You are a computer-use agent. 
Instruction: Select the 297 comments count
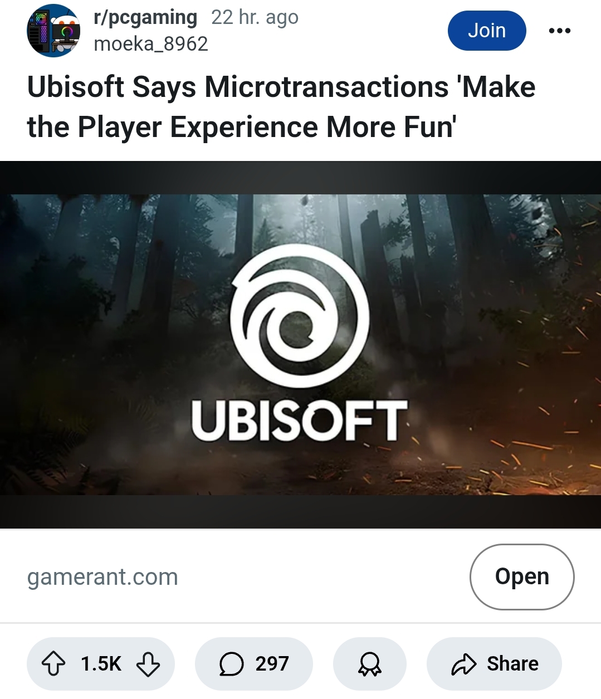pos(272,664)
